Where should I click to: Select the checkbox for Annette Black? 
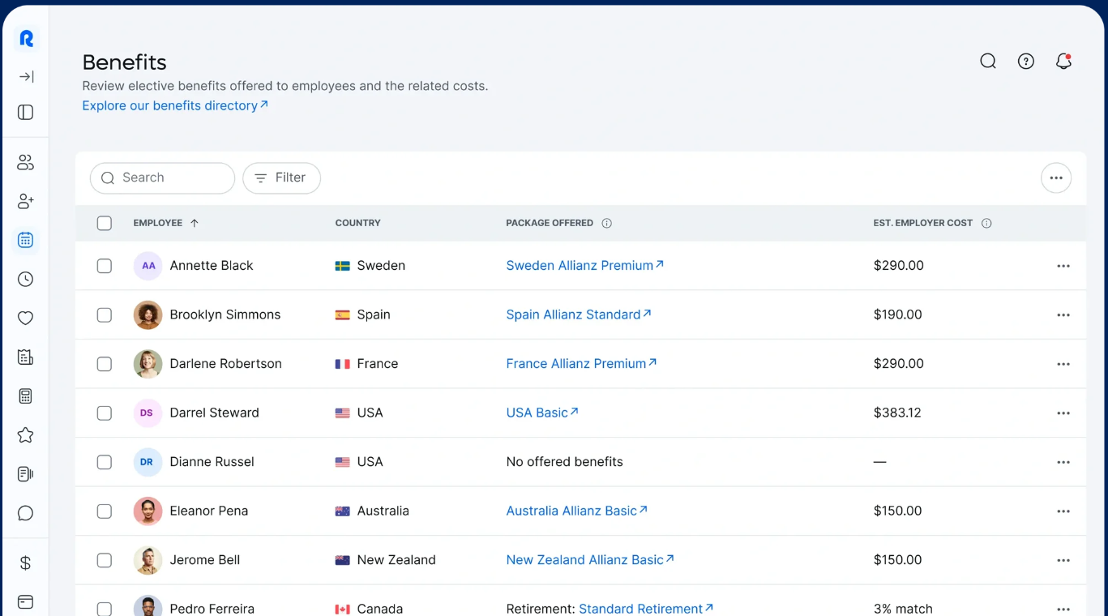(x=105, y=266)
